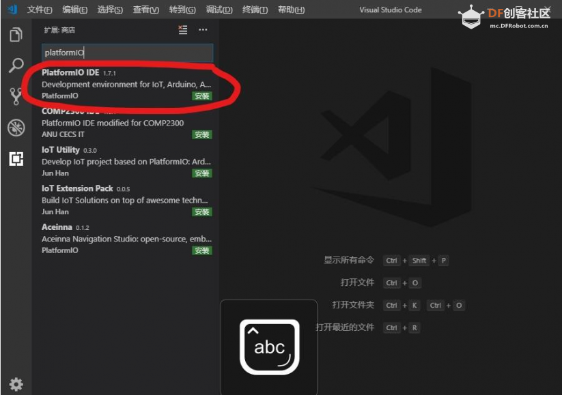Open the Explorer view in activity bar
Image resolution: width=562 pixels, height=395 pixels.
click(x=16, y=35)
